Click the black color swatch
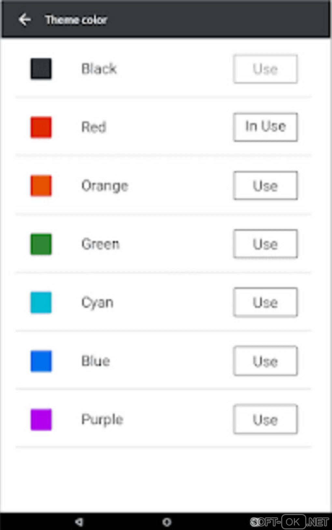Screen dimensions: 332x530 (x=41, y=69)
